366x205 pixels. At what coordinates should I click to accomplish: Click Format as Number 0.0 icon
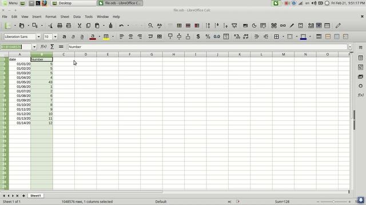point(217,36)
